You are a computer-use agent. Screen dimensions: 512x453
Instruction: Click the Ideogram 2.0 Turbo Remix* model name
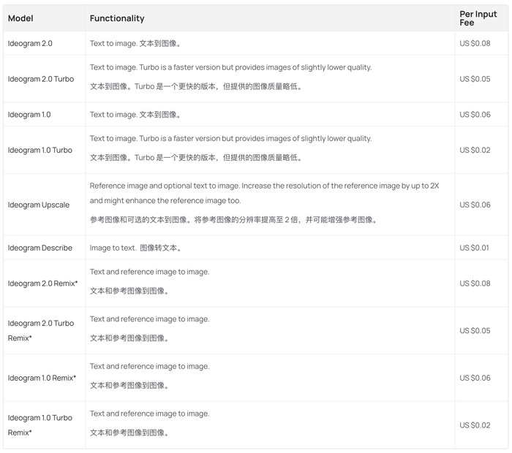(41, 330)
